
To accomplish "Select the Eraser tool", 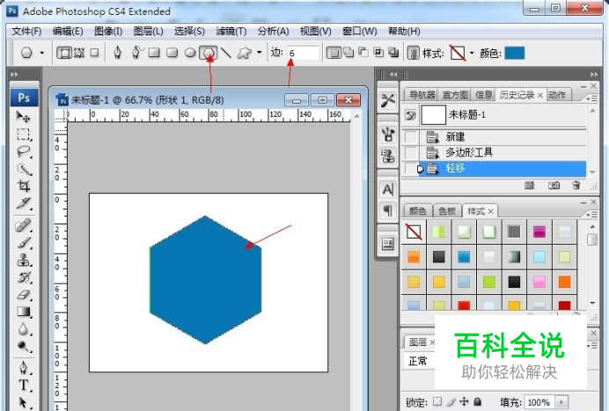I will click(x=24, y=295).
